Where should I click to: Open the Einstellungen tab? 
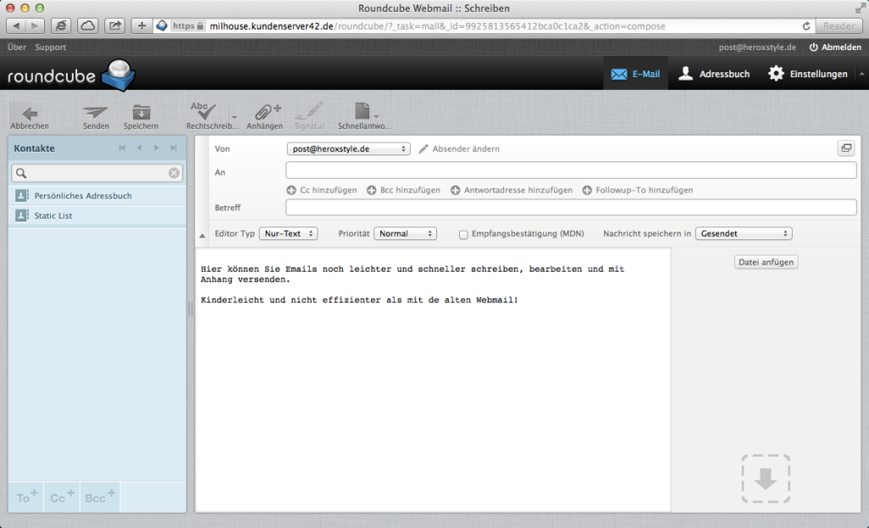click(808, 74)
